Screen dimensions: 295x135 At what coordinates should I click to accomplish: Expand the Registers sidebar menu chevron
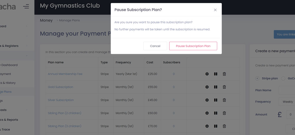click(x=27, y=46)
